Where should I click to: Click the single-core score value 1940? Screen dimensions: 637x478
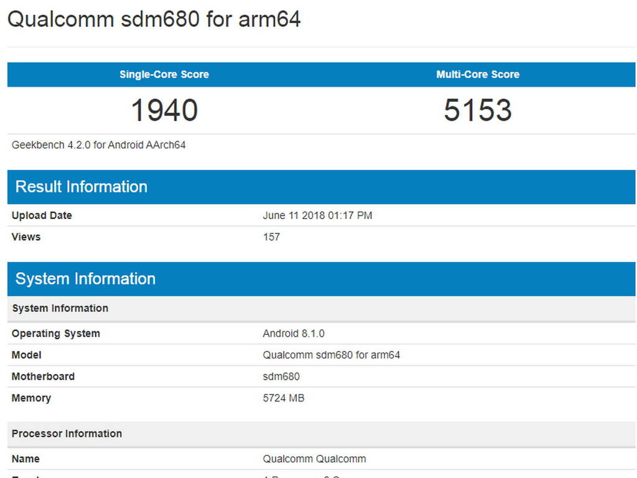(164, 110)
